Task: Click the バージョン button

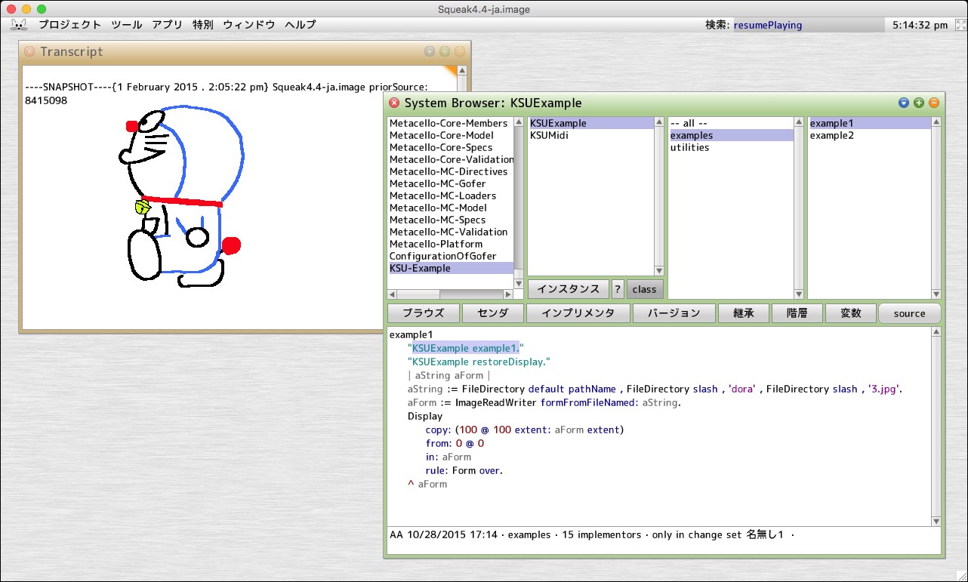Action: point(674,313)
